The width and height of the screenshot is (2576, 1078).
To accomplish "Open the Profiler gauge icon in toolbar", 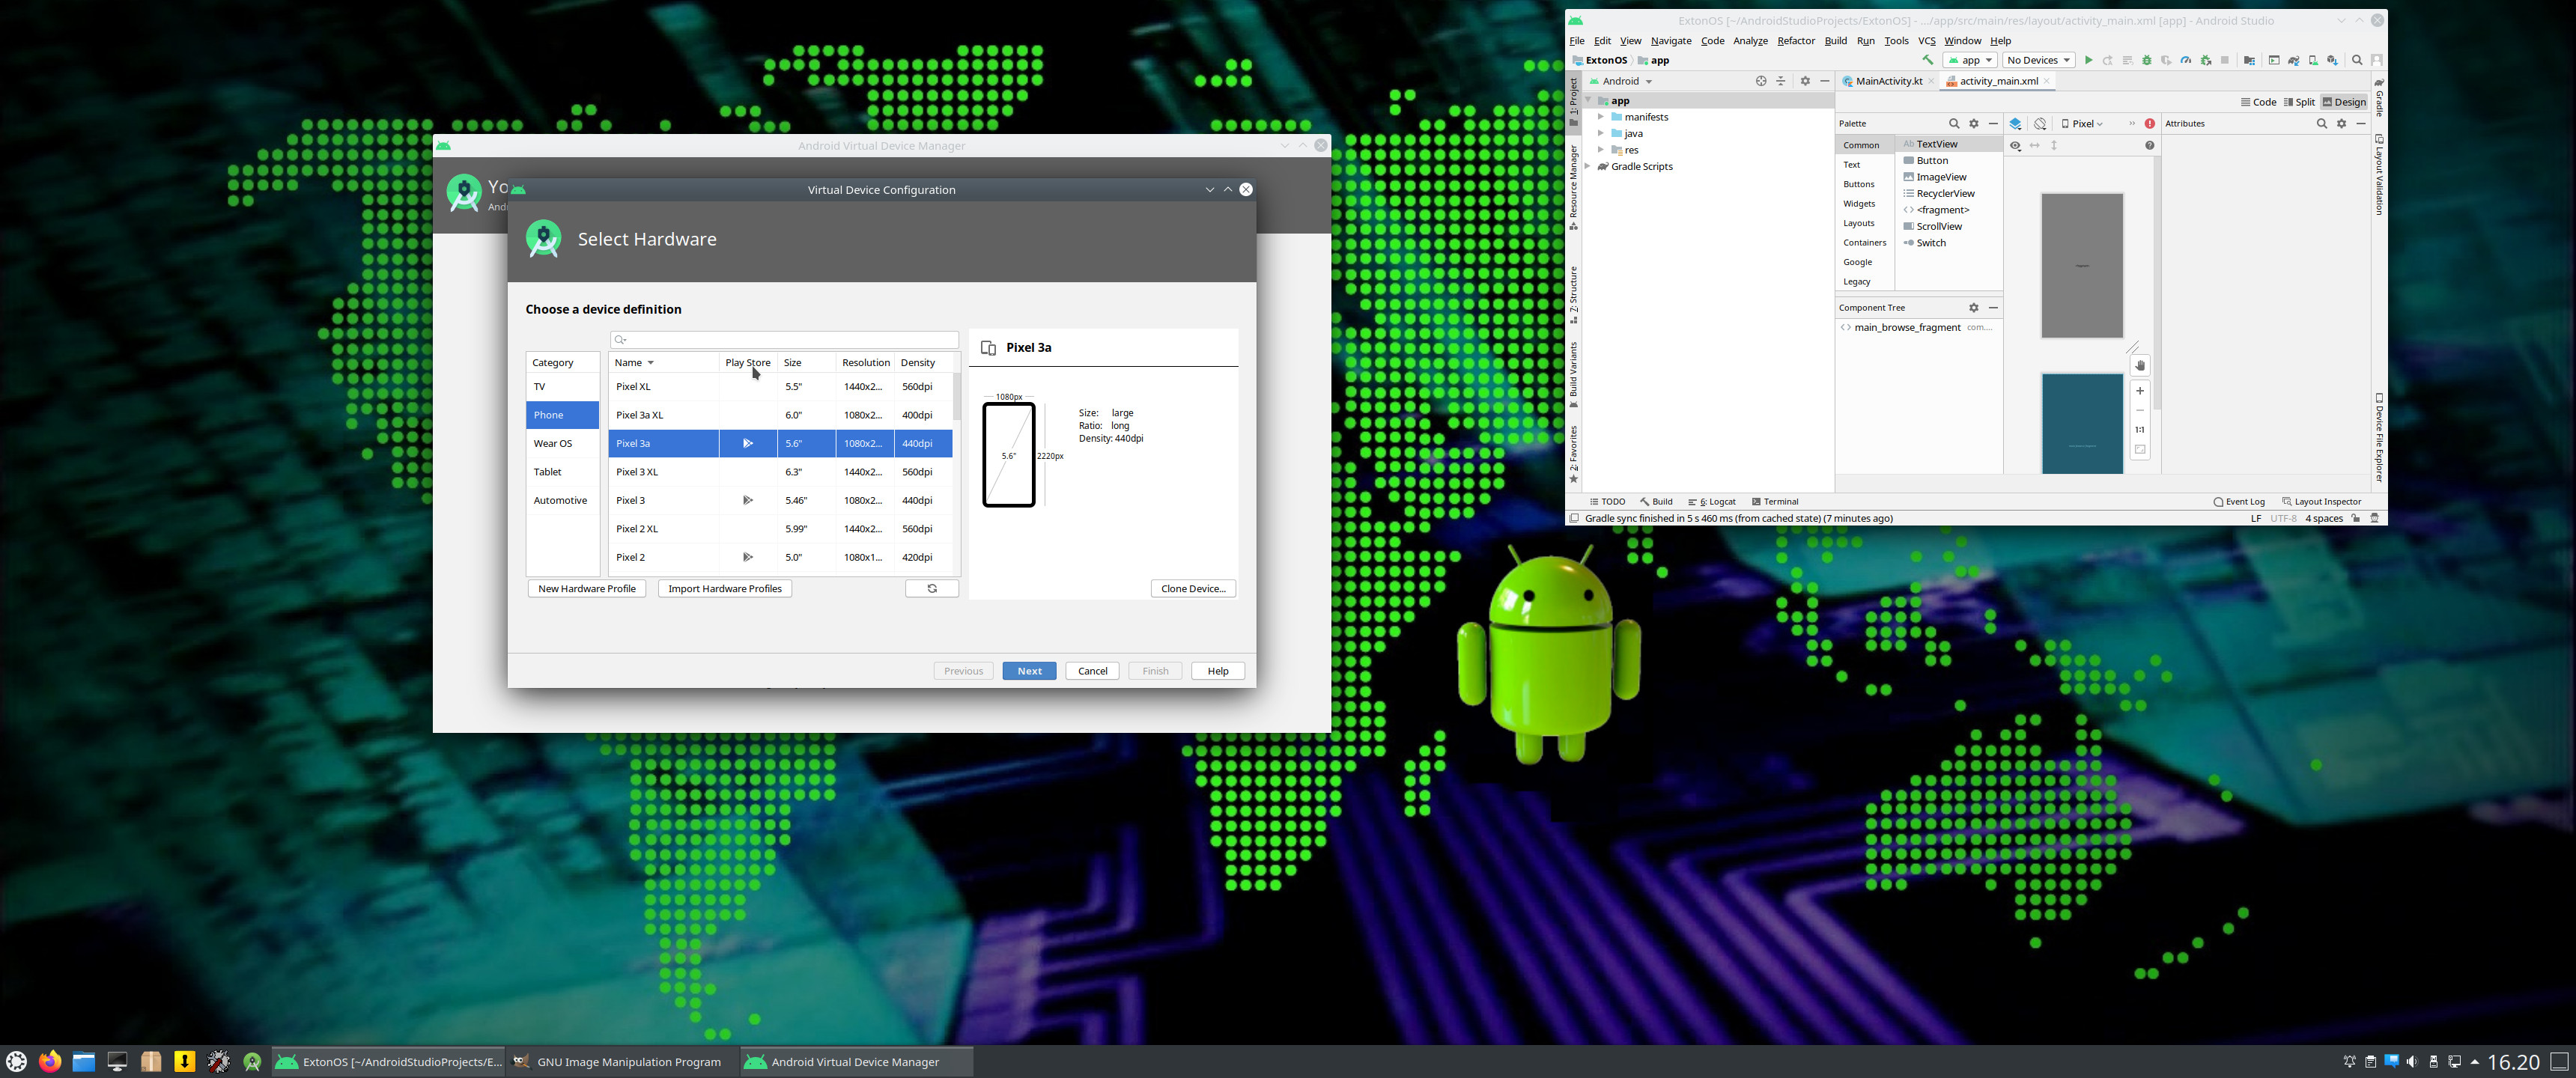I will (2186, 60).
